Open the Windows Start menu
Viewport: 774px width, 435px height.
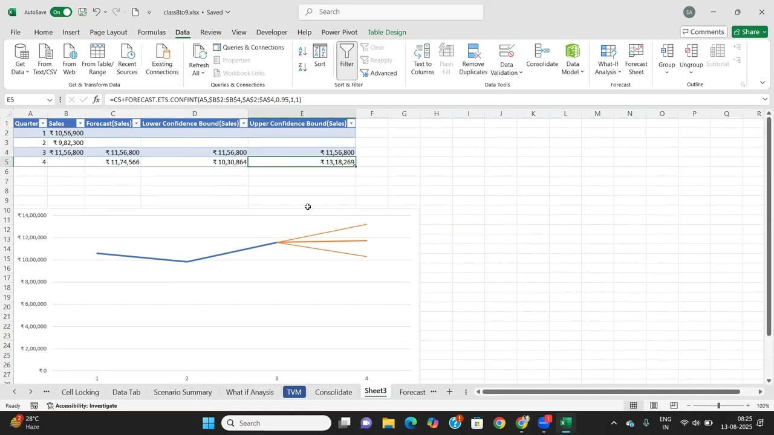(x=209, y=423)
